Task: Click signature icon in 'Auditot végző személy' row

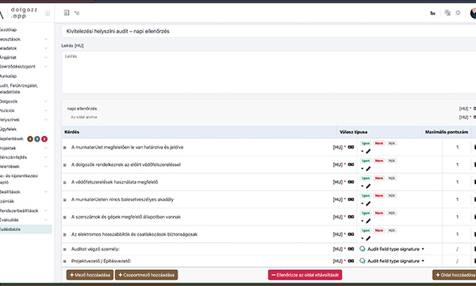Action: click(x=363, y=249)
